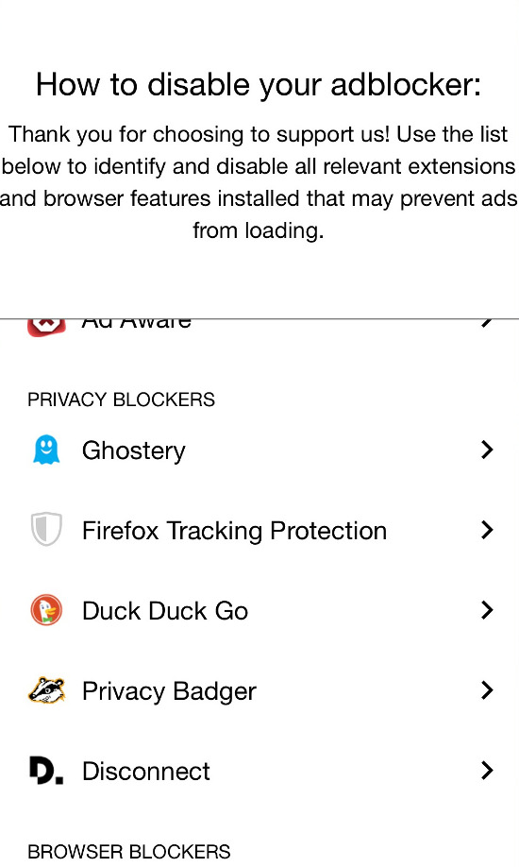
Task: Click the Disconnect D logo icon
Action: point(46,771)
